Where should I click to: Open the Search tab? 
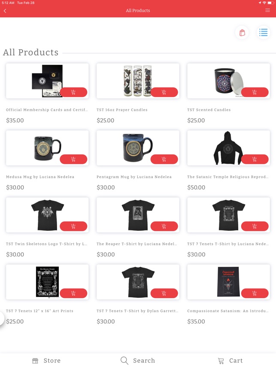click(x=138, y=360)
